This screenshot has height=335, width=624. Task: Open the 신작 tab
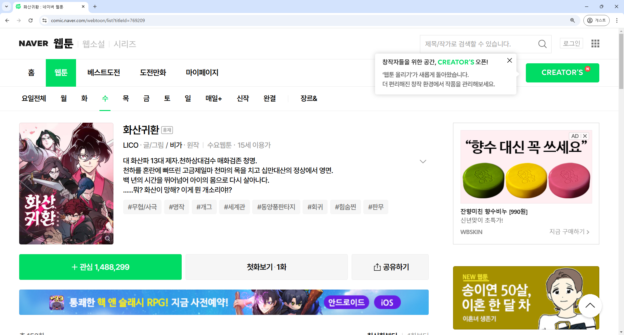tap(243, 98)
